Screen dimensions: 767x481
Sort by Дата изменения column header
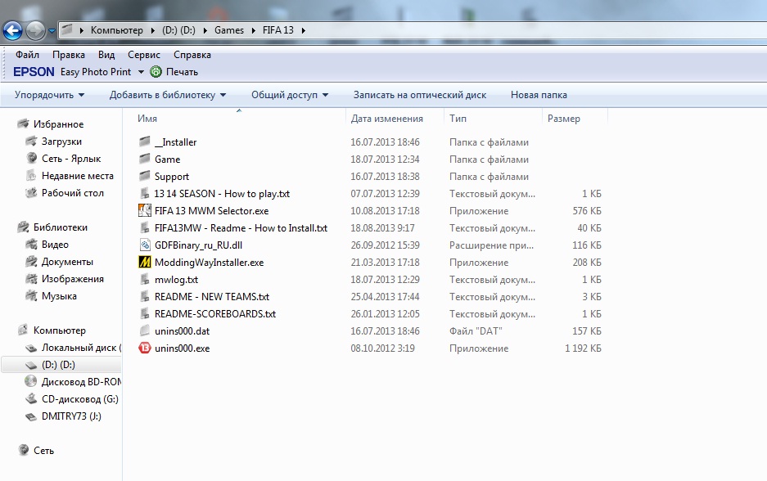386,119
